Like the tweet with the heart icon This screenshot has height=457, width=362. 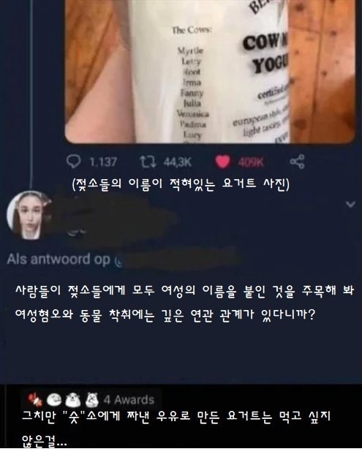pyautogui.click(x=222, y=162)
